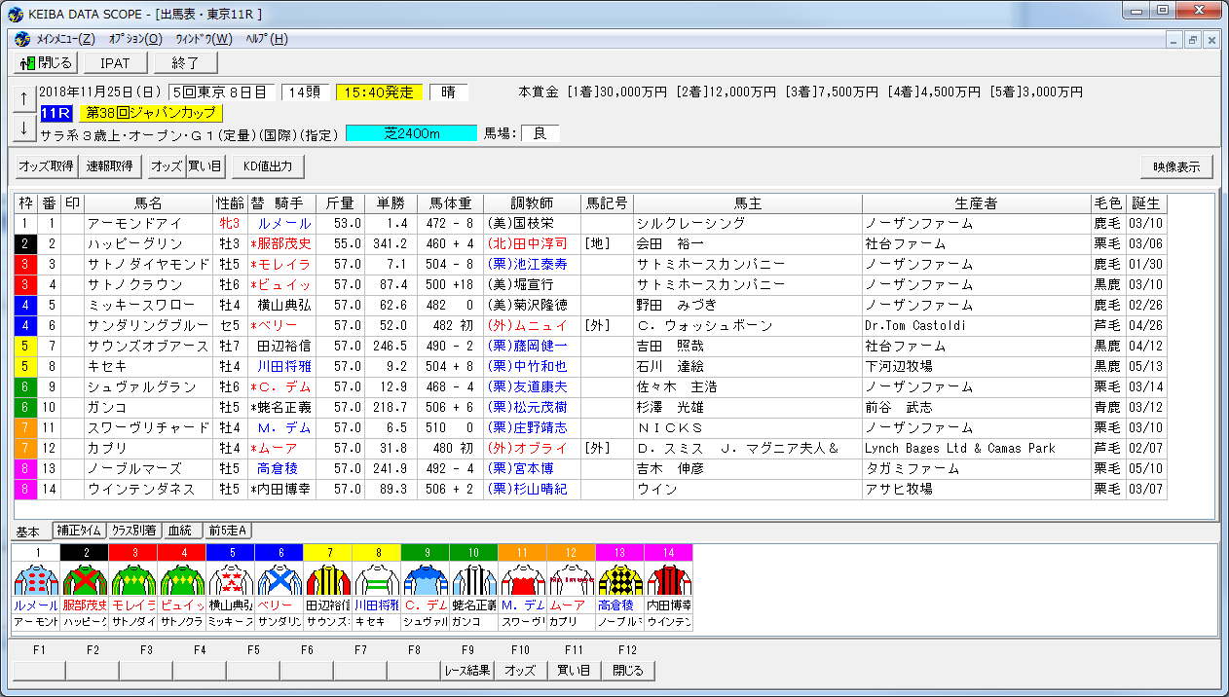Click F12 閉じる bottom button
The image size is (1229, 697).
pyautogui.click(x=627, y=670)
